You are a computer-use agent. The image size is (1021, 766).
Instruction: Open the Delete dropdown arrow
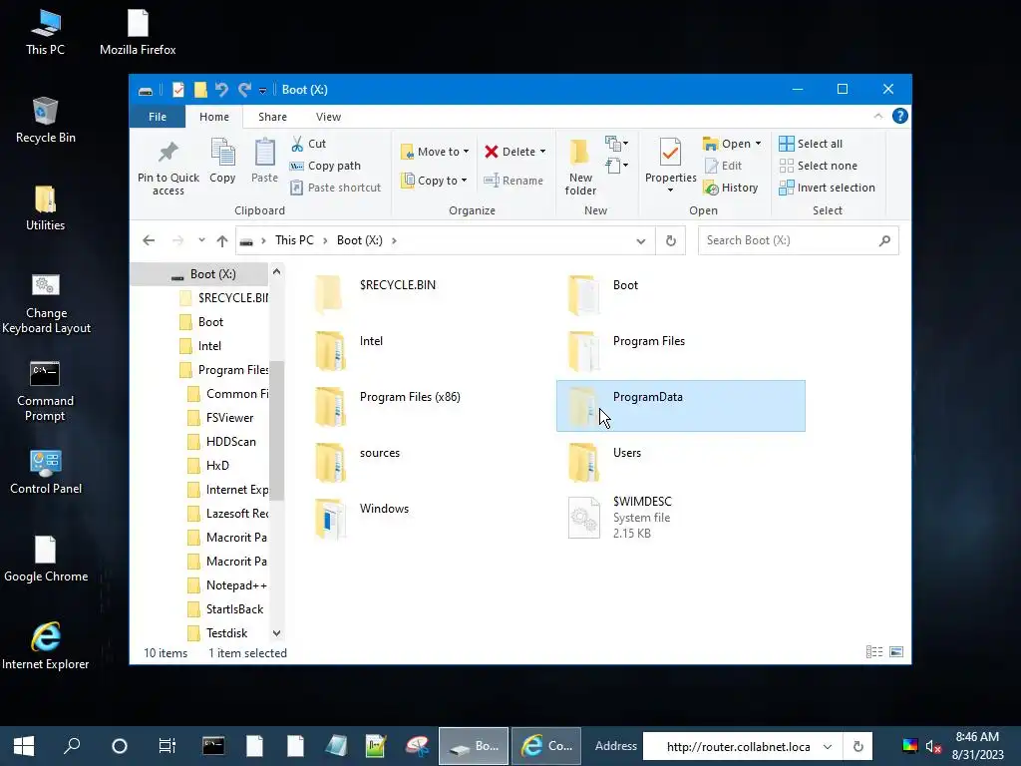click(x=542, y=152)
